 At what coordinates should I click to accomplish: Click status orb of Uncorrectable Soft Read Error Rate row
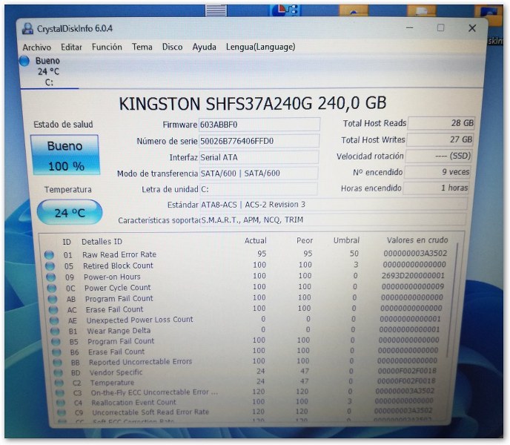pos(62,413)
